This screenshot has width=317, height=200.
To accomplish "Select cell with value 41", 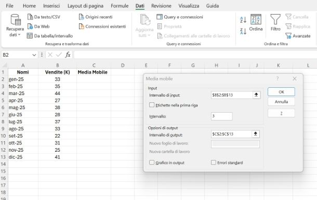I will pos(57,157).
